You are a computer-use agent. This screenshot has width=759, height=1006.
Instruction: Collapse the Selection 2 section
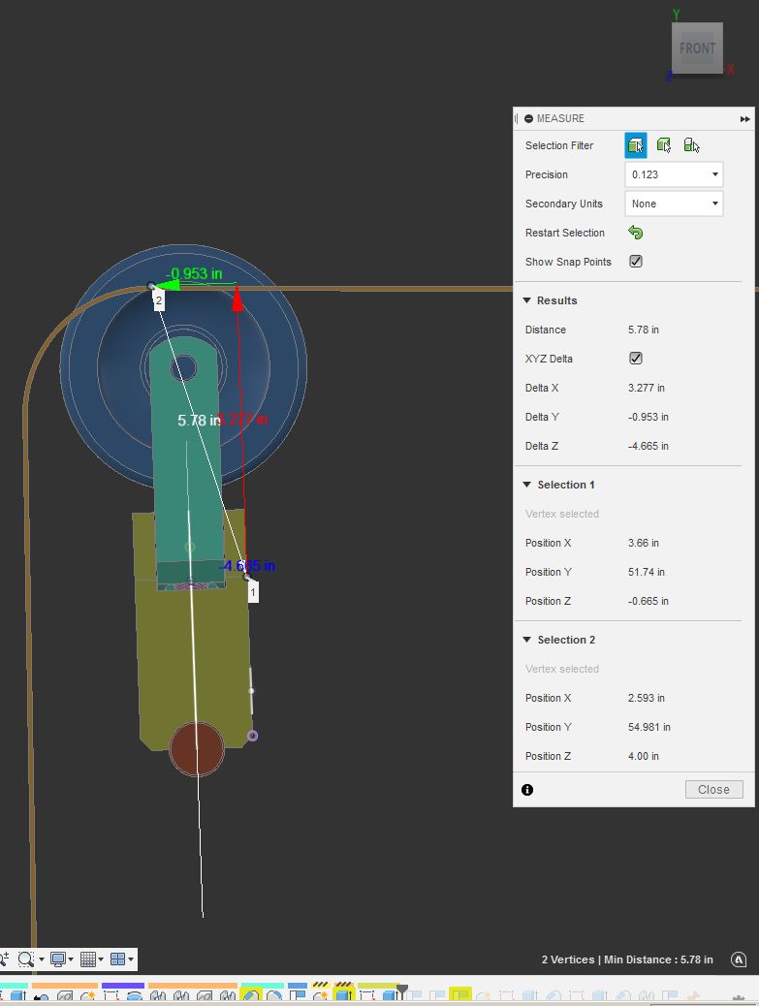pyautogui.click(x=526, y=640)
